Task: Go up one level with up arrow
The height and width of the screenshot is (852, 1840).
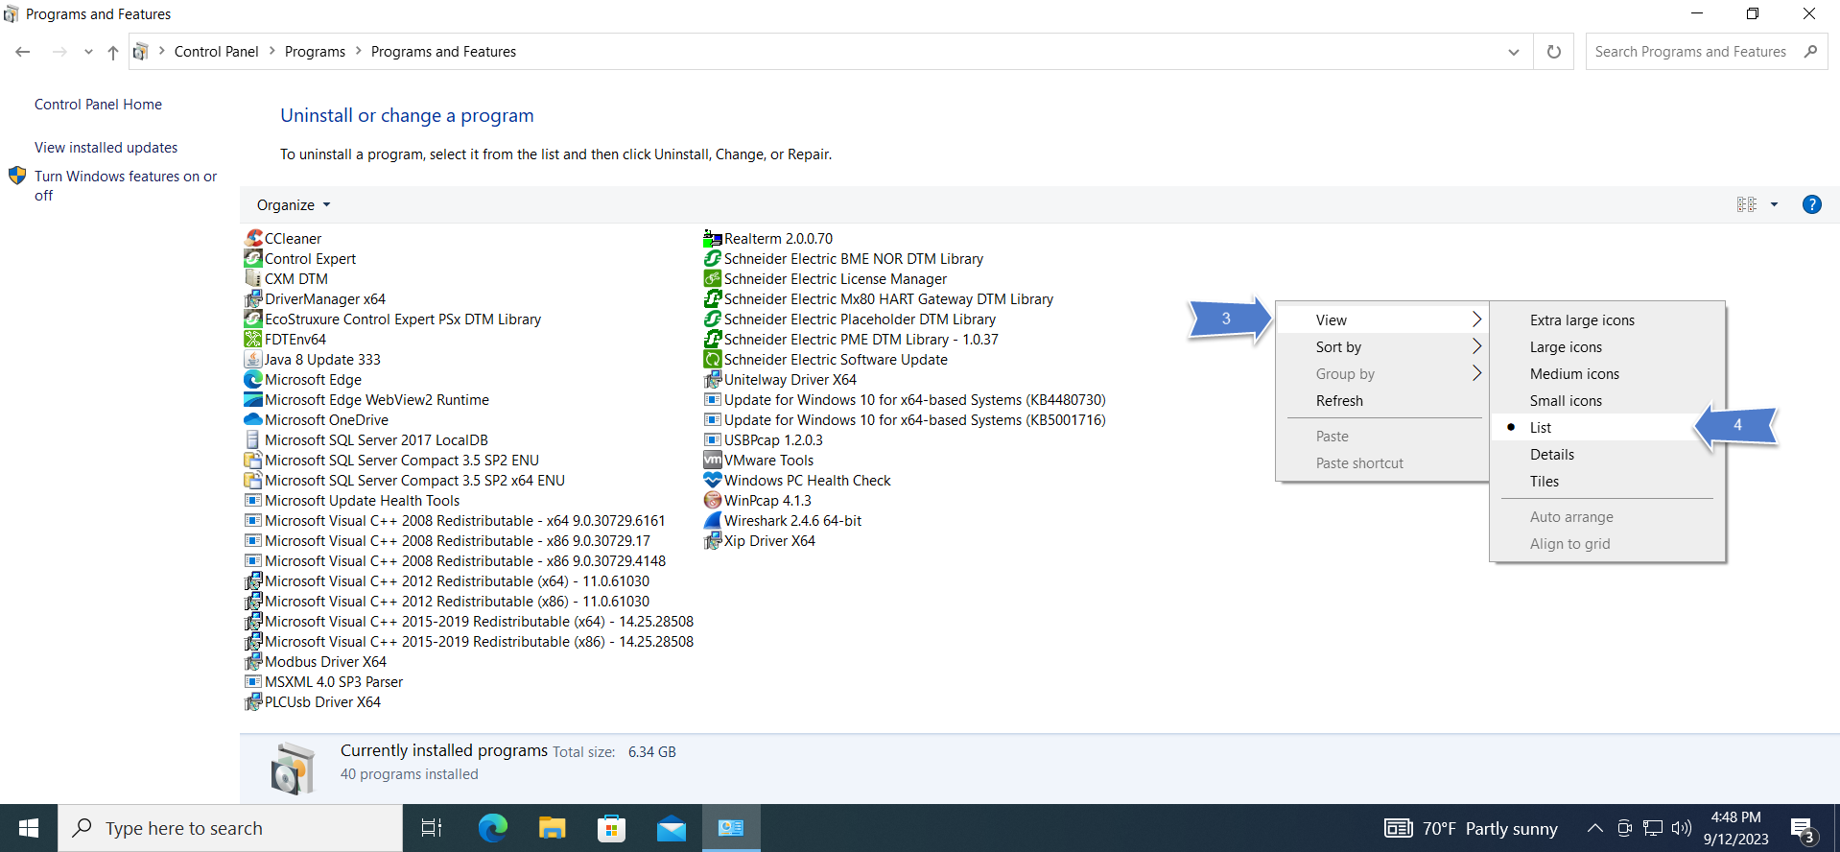Action: [113, 52]
